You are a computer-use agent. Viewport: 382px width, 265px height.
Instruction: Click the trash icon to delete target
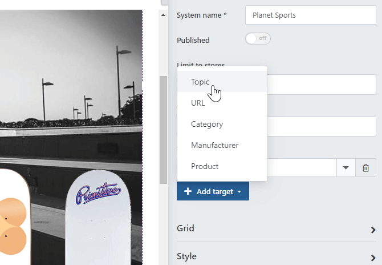(366, 168)
